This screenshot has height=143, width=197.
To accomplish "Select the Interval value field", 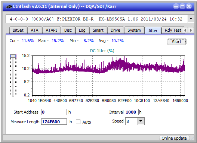I will click(132, 112).
